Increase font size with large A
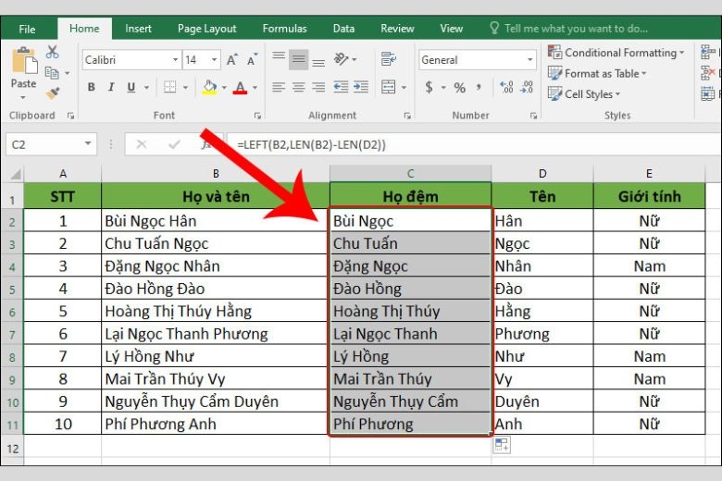The height and width of the screenshot is (481, 722). 231,60
